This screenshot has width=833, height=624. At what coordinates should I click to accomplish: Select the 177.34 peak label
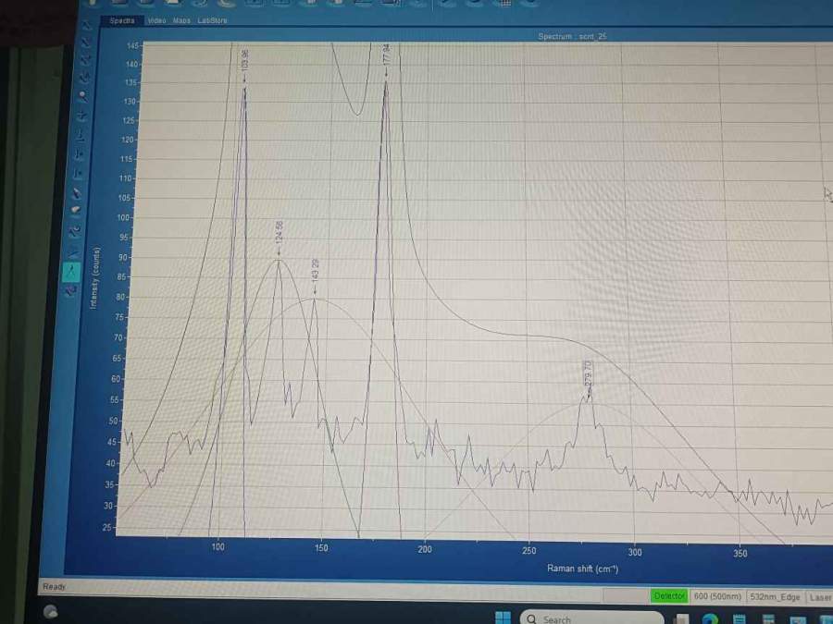(386, 55)
